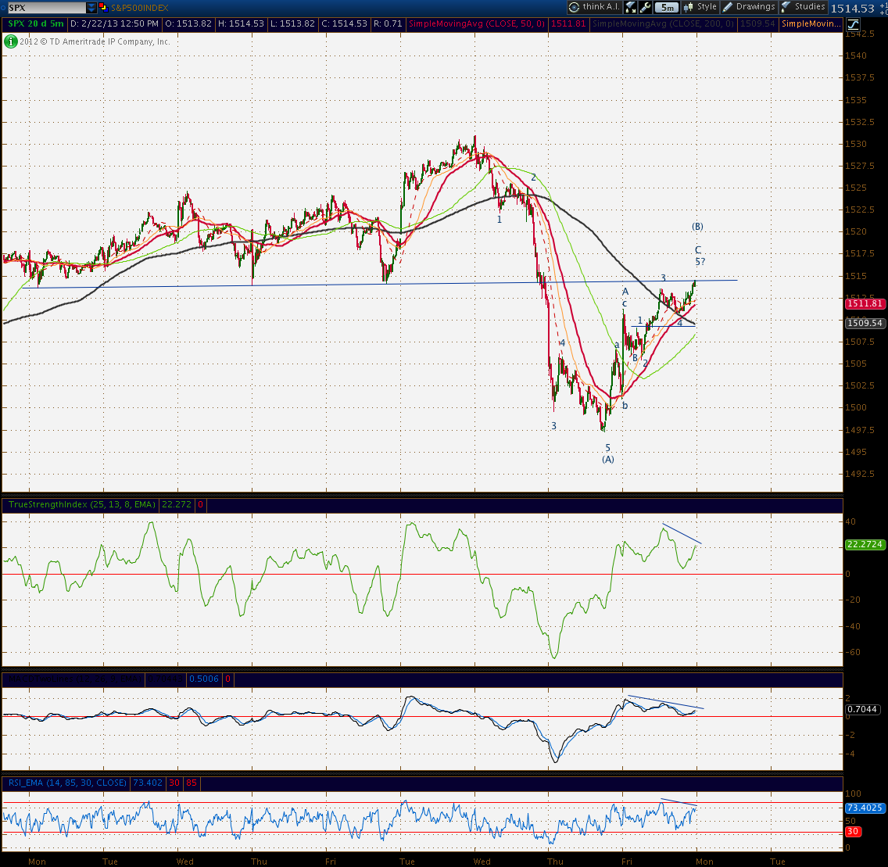Image resolution: width=888 pixels, height=867 pixels.
Task: Click the R: 0.71 range value
Action: (x=388, y=23)
